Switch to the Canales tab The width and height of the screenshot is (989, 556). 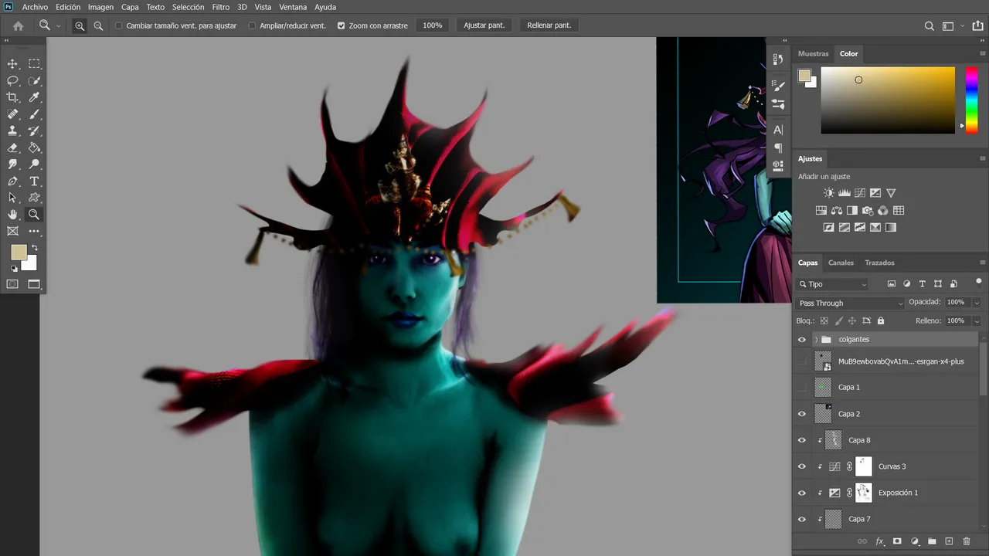point(841,263)
